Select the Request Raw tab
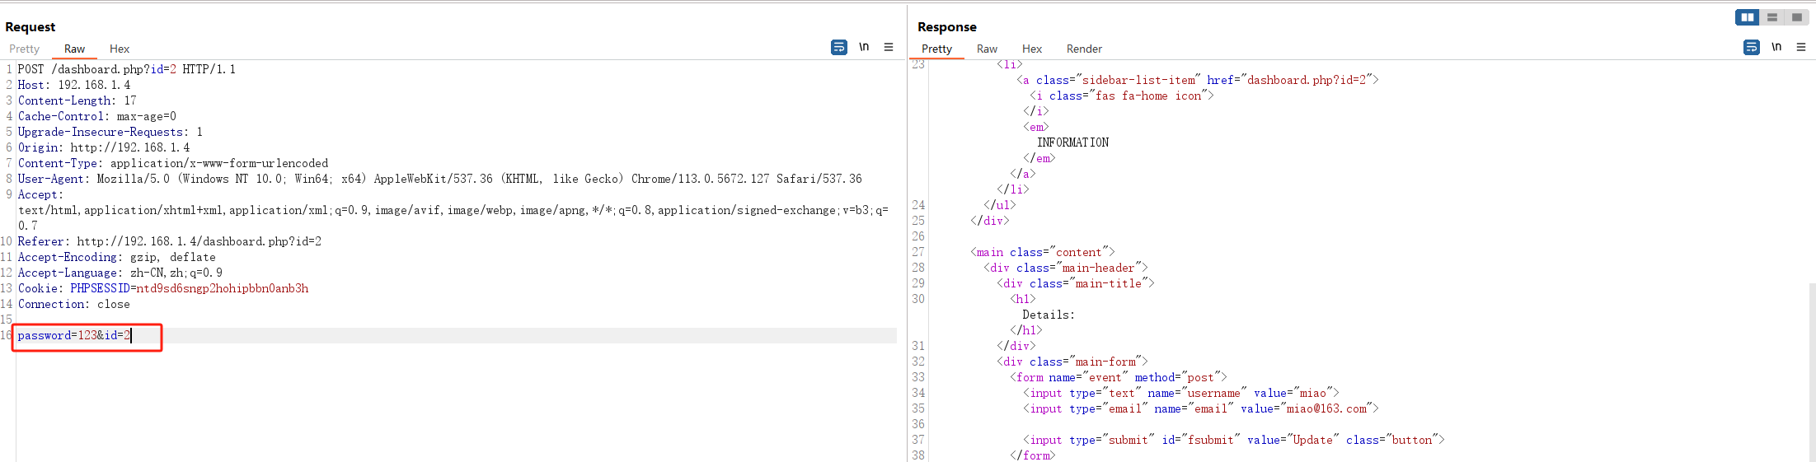The width and height of the screenshot is (1816, 462). pyautogui.click(x=74, y=49)
